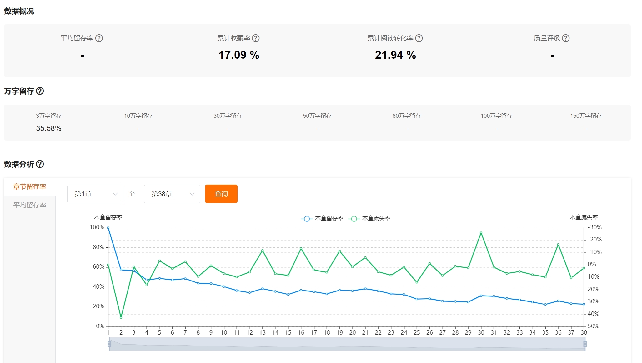Click the right handle of the zoom bar
Image resolution: width=642 pixels, height=363 pixels.
[x=584, y=344]
